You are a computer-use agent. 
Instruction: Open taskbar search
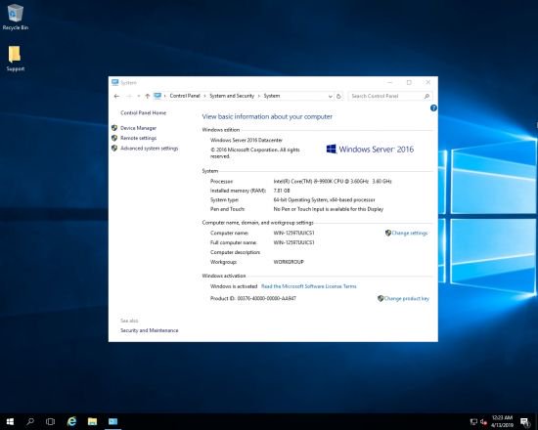pyautogui.click(x=30, y=421)
